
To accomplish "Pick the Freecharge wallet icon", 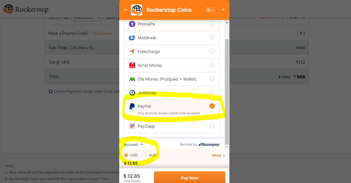I will (132, 52).
